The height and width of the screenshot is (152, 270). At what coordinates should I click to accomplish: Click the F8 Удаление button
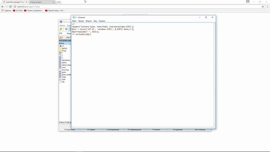(x=178, y=130)
